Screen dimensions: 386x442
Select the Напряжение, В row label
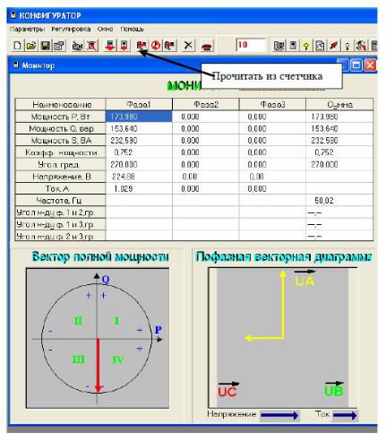[x=61, y=177]
